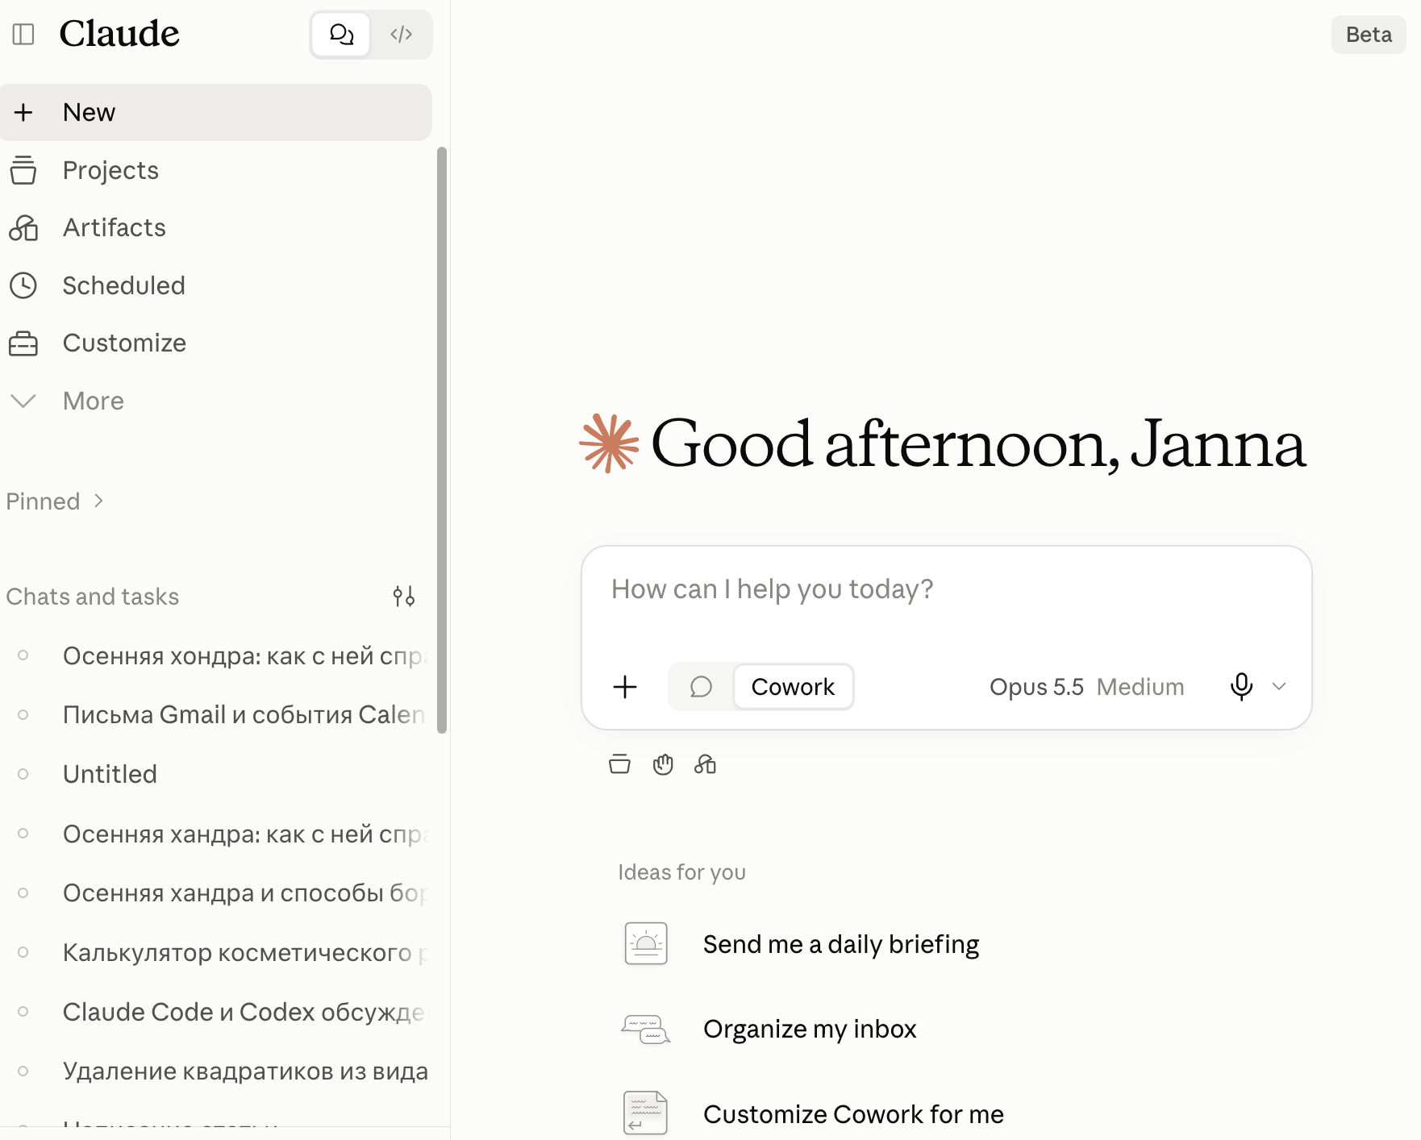Expand the More section in sidebar

pos(215,401)
